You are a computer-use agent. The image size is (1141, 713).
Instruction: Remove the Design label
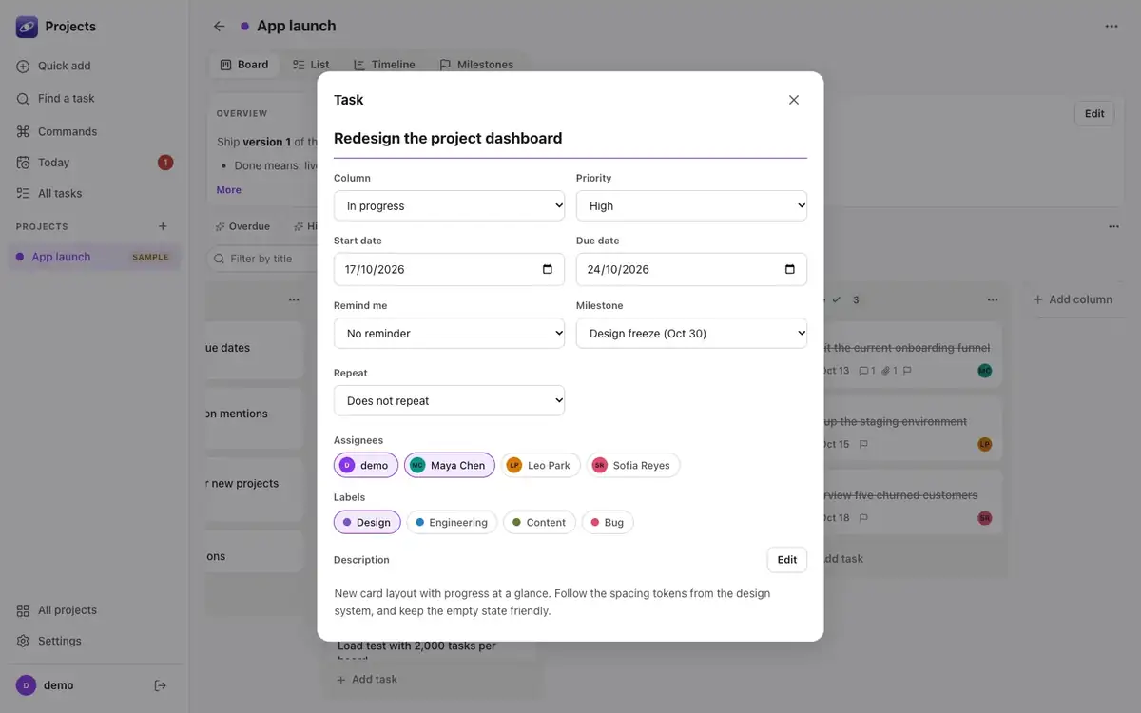pyautogui.click(x=367, y=522)
